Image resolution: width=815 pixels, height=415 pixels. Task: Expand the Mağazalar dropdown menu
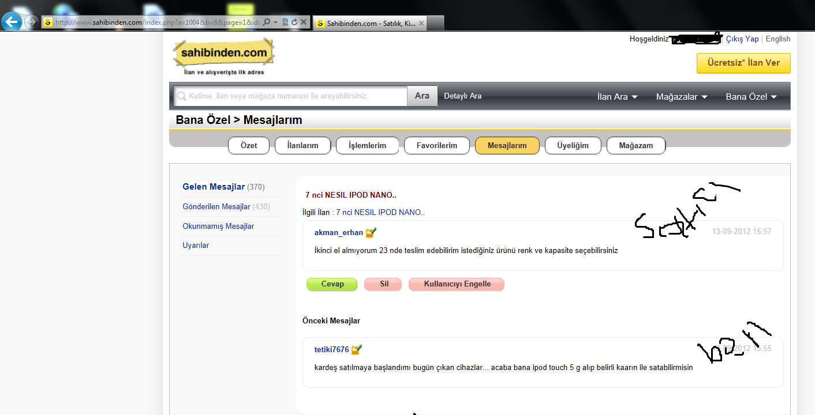tap(682, 97)
